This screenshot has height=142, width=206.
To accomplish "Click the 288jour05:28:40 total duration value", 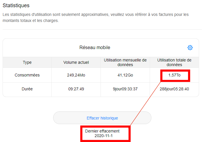I will [x=174, y=89].
